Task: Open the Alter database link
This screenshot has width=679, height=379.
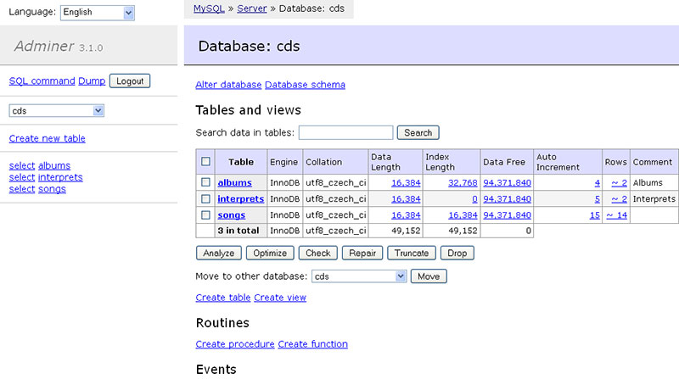Action: click(228, 85)
